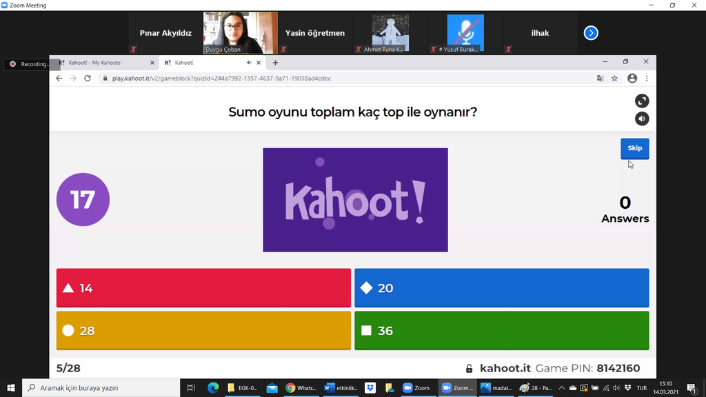This screenshot has width=706, height=397.
Task: Click the Windows search box
Action: (101, 387)
